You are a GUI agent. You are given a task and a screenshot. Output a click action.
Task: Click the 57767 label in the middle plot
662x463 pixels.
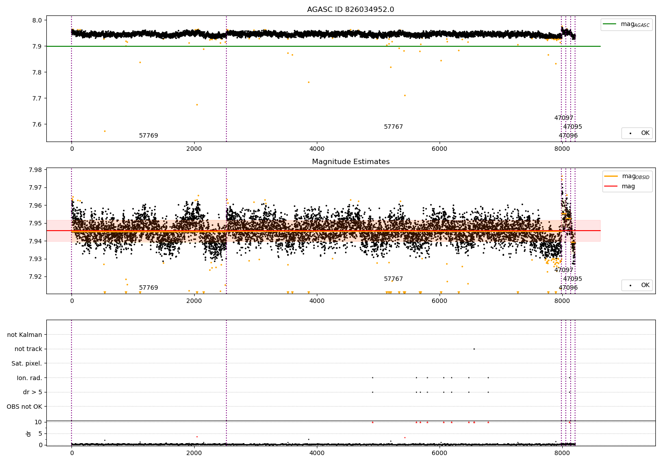[393, 279]
